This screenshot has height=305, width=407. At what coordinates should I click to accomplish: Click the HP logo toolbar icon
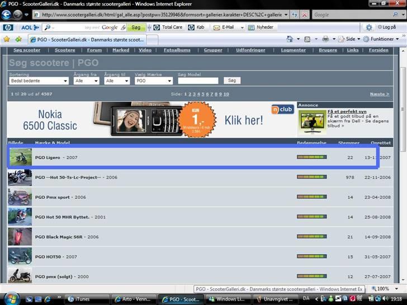click(8, 27)
